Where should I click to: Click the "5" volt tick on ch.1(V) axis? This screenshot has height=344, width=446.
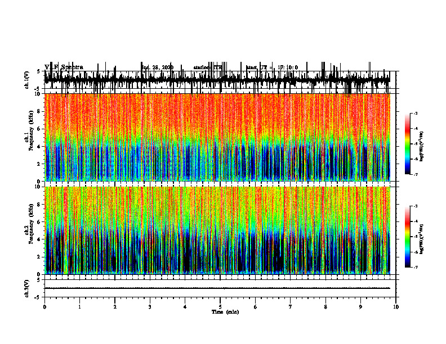[38, 71]
